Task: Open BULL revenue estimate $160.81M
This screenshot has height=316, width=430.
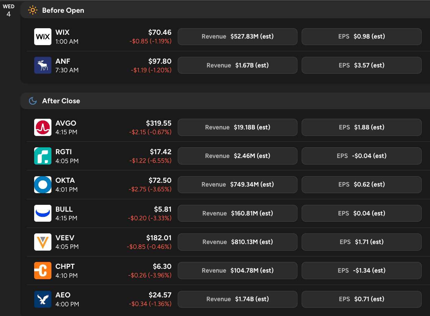Action: coord(237,213)
